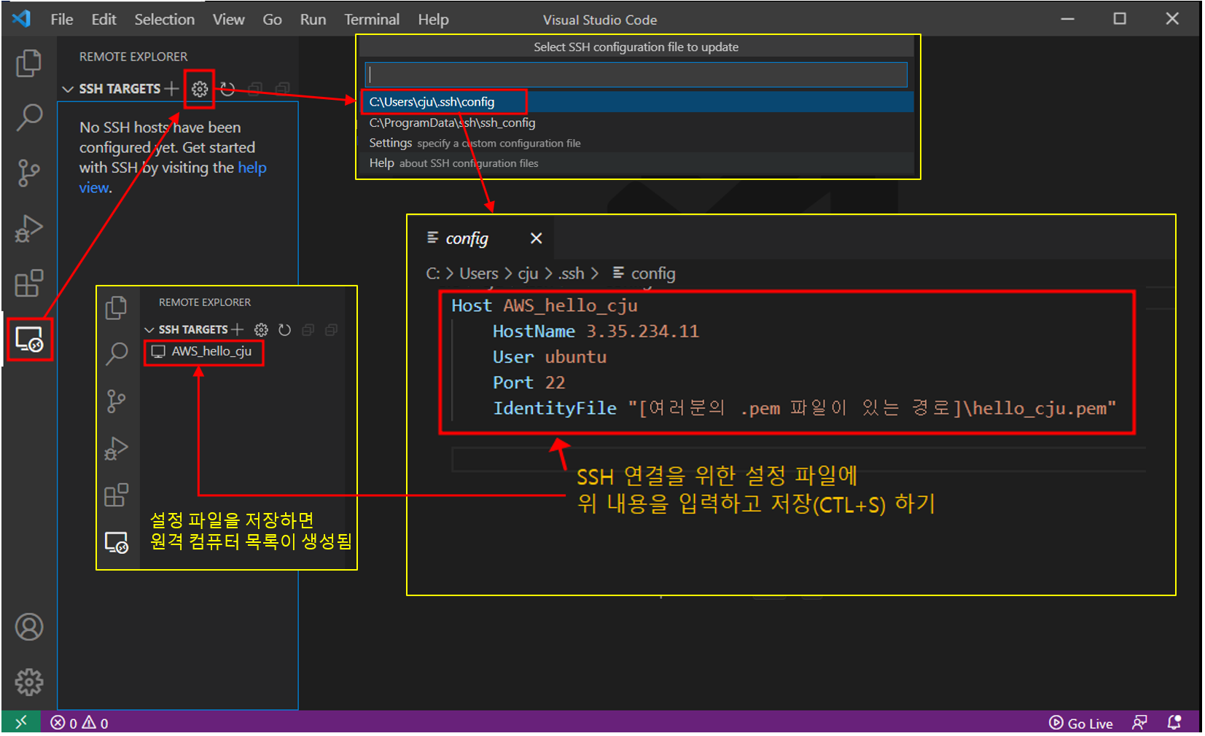Select AWS_hello_cju host in SSH targets
The image size is (1205, 736).
[204, 351]
